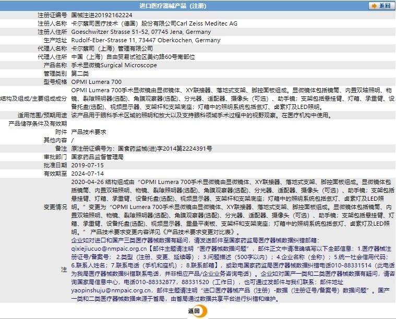Viewport: 396px width, 319px height.
Task: Click management category value 第二类
Action: (80, 73)
